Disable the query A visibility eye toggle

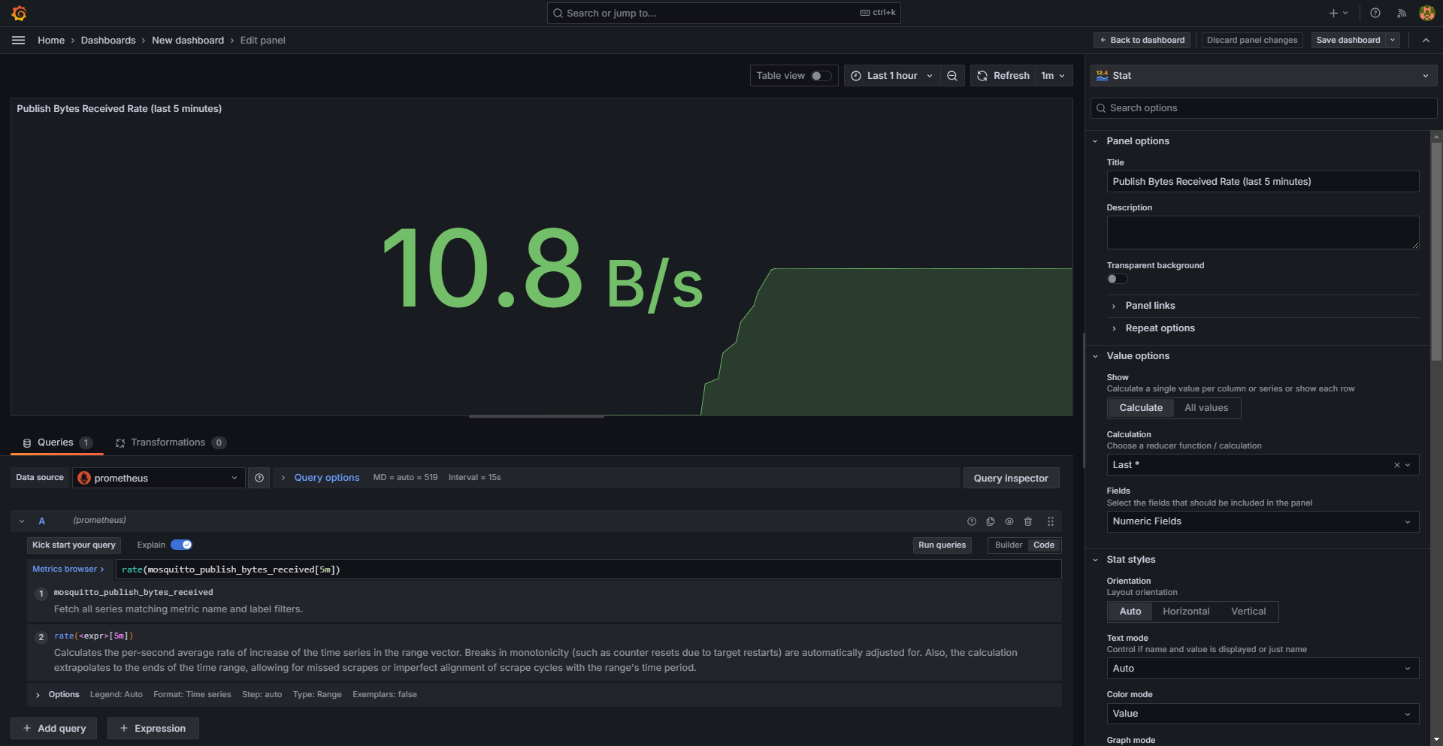tap(1009, 521)
